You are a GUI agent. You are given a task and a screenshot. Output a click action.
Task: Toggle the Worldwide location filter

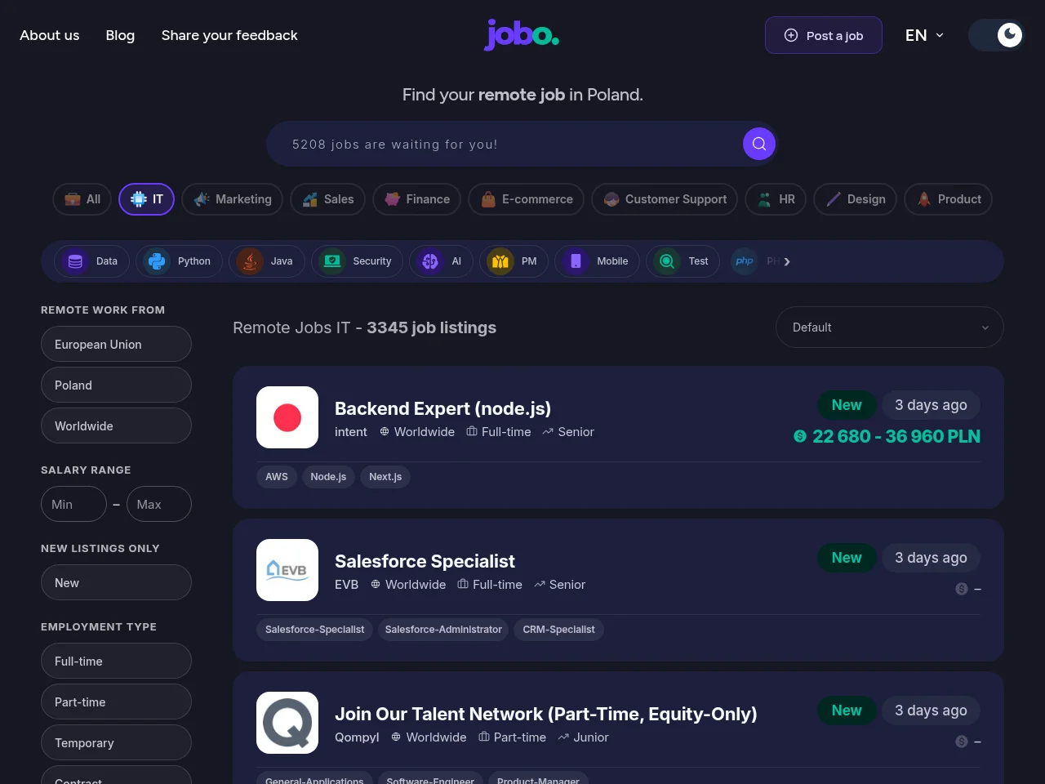click(116, 426)
